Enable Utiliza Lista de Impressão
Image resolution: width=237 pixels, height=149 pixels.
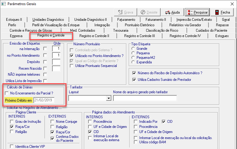45,81
